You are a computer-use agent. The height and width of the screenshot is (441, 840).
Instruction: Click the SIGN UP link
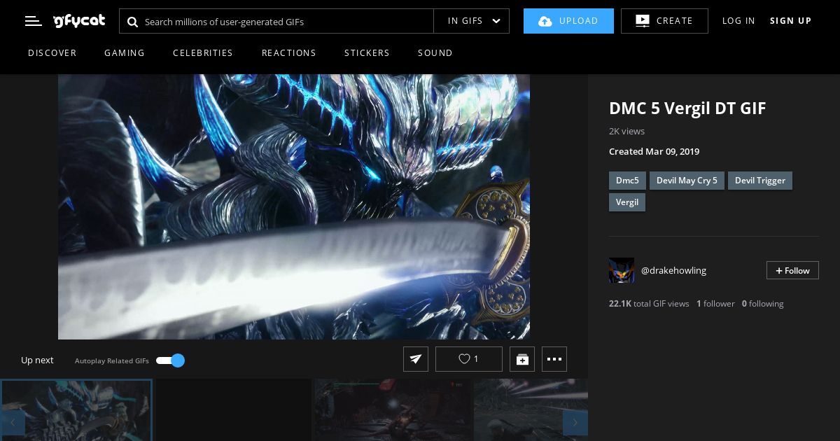coord(791,21)
